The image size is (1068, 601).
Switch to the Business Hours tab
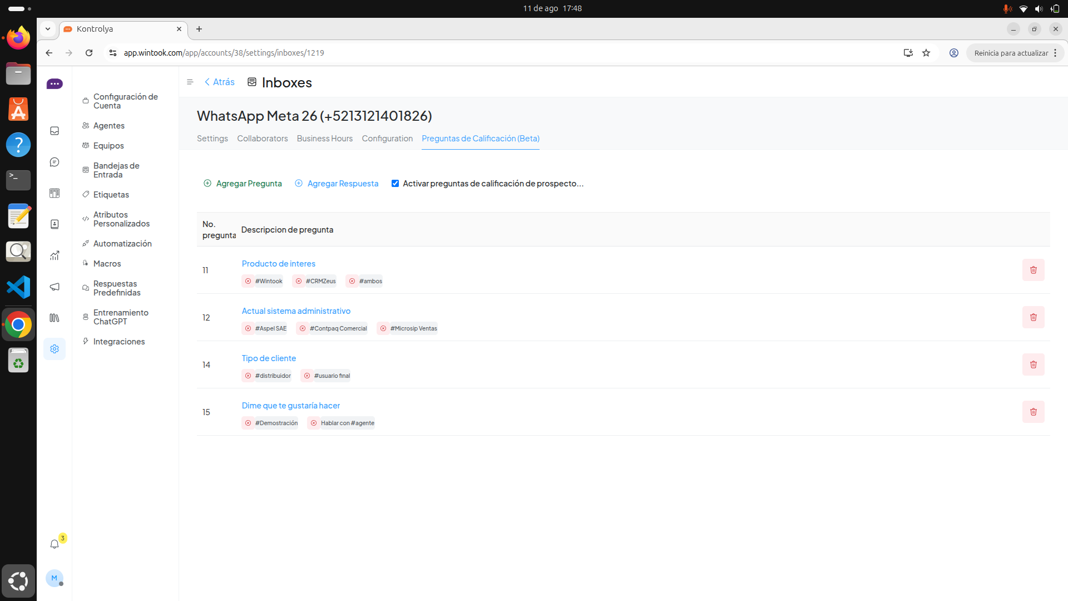(324, 139)
